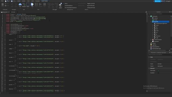Switch to the VIEW ribbon tab
The height and width of the screenshot is (97, 172).
click(x=33, y=1)
